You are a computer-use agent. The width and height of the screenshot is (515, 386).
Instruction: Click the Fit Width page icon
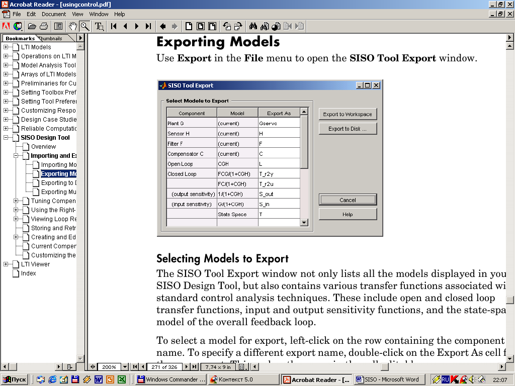(x=212, y=26)
